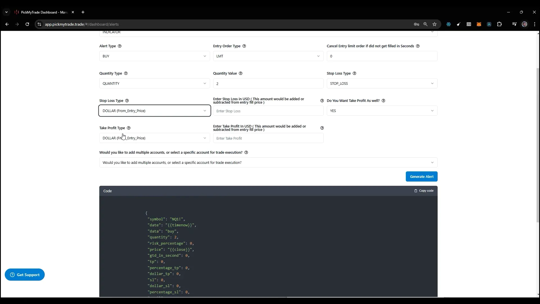Open the INDICATOR dropdown at top

click(268, 33)
